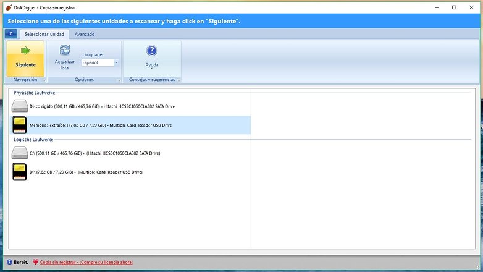Select Memorias extraíbles Multiple Card Reader row
The width and height of the screenshot is (483, 272).
click(130, 125)
